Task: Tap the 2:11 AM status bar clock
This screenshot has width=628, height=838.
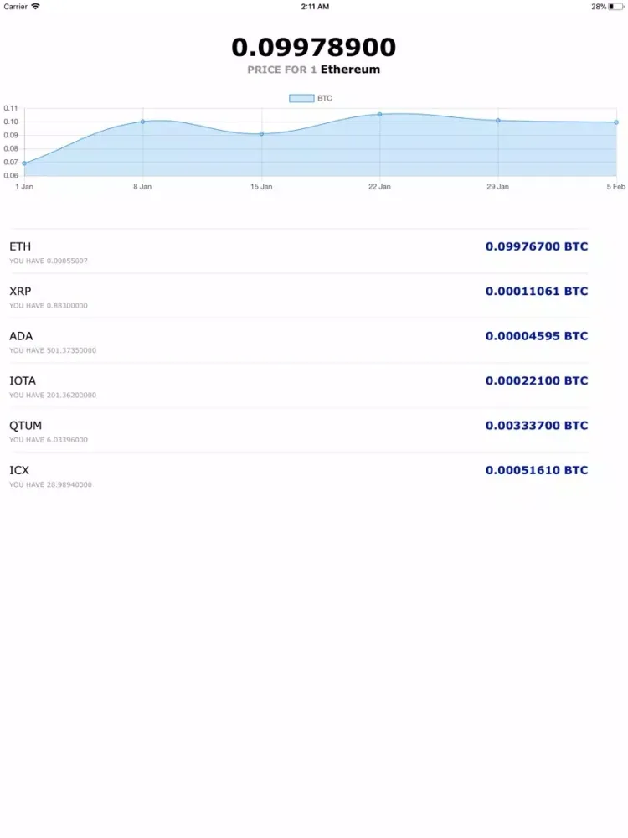Action: 315,7
